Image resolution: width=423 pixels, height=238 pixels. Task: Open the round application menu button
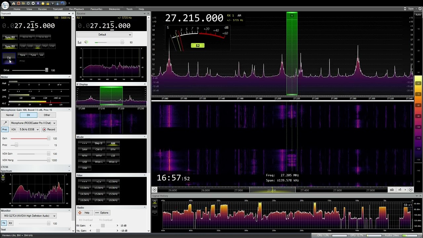(5, 5)
